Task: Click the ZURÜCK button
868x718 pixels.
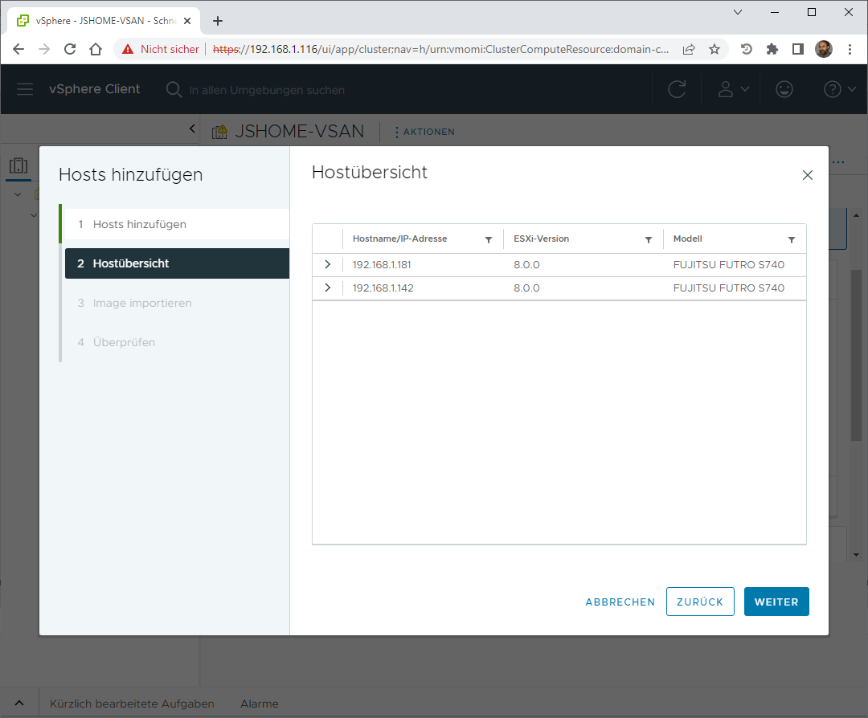Action: pyautogui.click(x=700, y=602)
